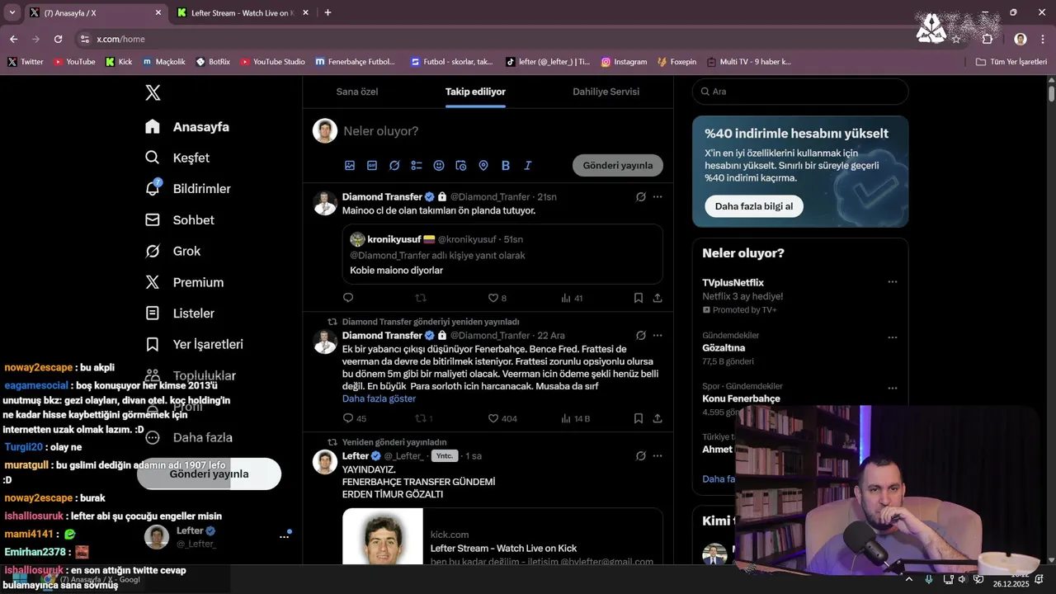
Task: Open Sohbet messages
Action: [x=180, y=220]
